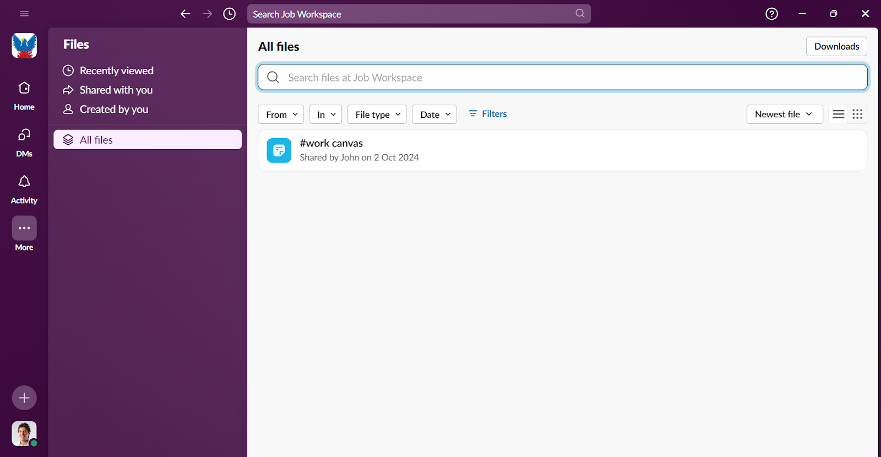Open the history clock icon
The image size is (881, 457).
point(230,14)
